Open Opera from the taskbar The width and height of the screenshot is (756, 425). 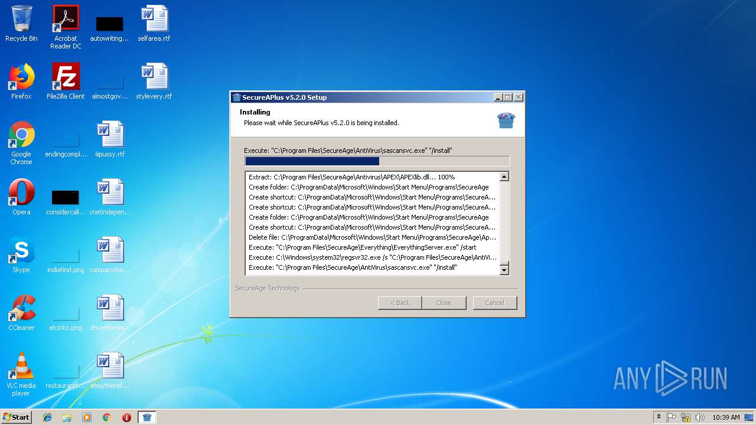click(126, 417)
